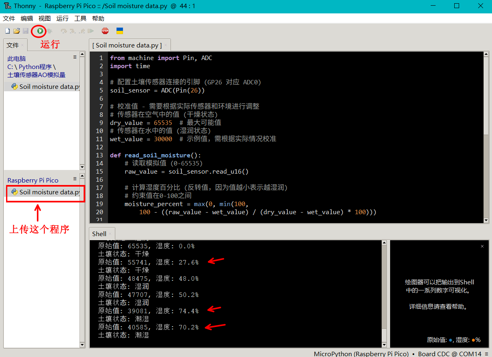
Task: Create a new file with the toolbar icon
Action: pos(7,31)
